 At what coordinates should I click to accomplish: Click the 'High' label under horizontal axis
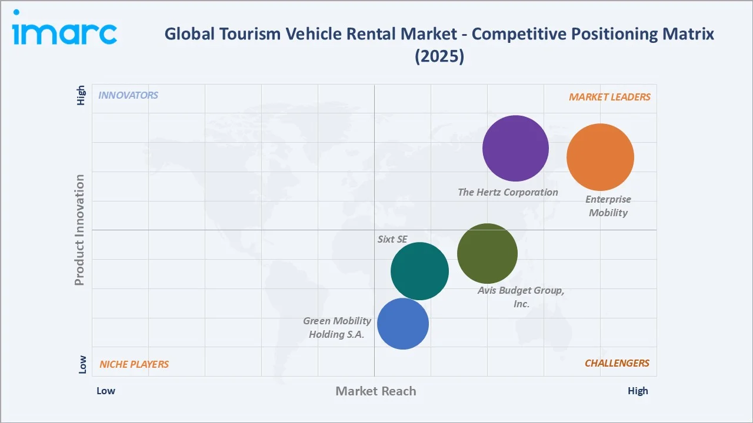[x=638, y=391]
